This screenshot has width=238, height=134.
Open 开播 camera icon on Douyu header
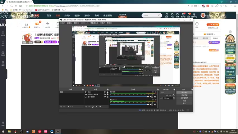[x=178, y=15]
